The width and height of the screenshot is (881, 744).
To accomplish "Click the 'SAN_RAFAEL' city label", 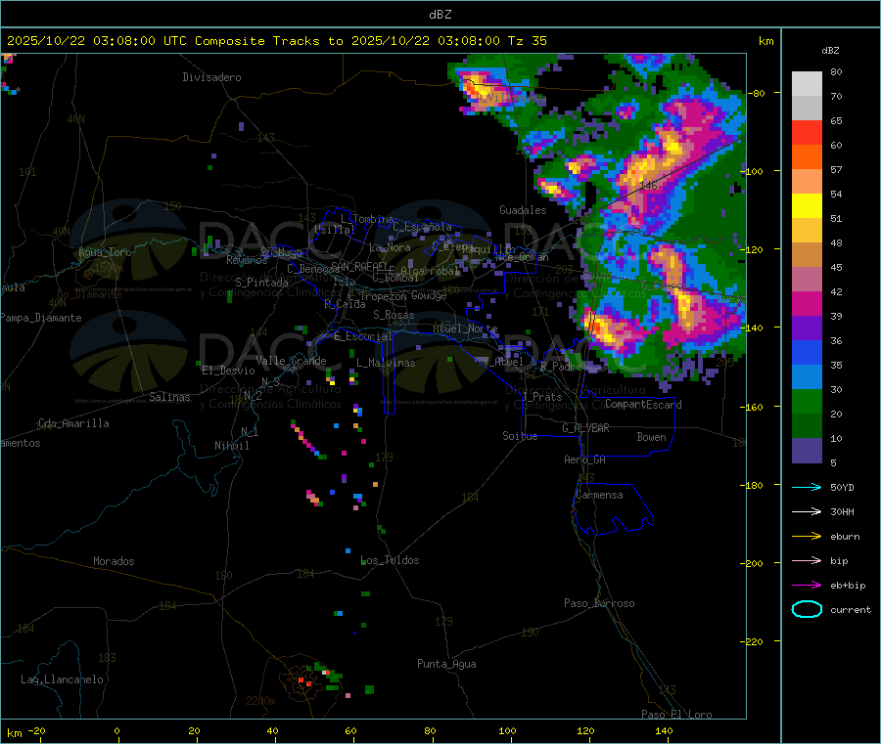I will point(358,266).
